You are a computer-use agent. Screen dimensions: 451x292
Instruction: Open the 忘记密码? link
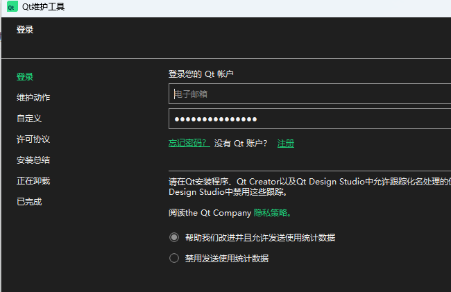(x=189, y=143)
